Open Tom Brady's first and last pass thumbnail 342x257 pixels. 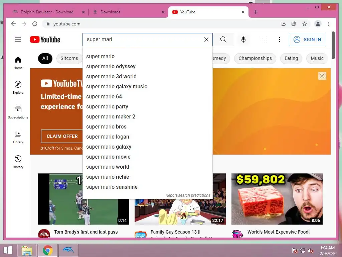click(x=83, y=199)
